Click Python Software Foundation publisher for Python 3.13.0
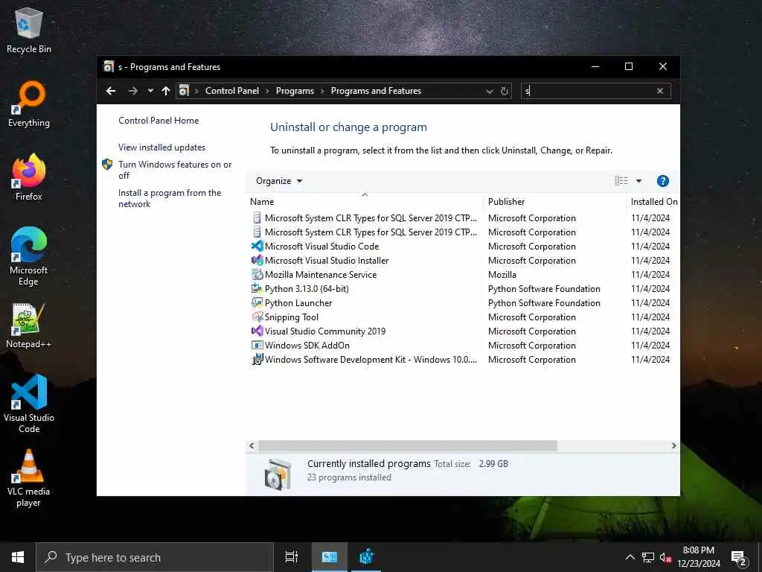Screen dimensions: 762x572 pos(544,288)
